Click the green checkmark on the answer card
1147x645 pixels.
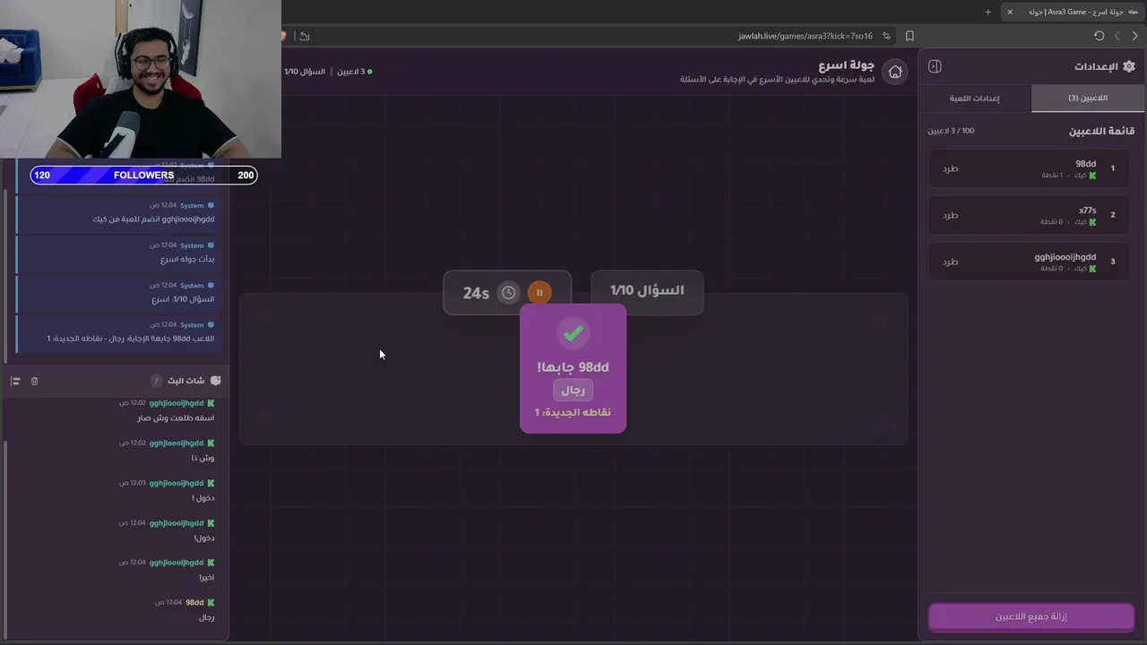click(x=573, y=333)
